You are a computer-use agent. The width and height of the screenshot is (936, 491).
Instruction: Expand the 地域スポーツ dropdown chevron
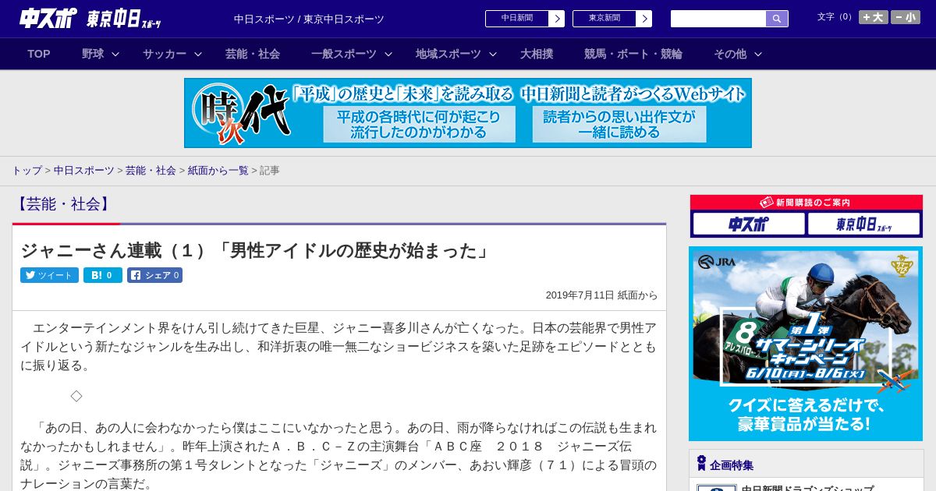493,55
